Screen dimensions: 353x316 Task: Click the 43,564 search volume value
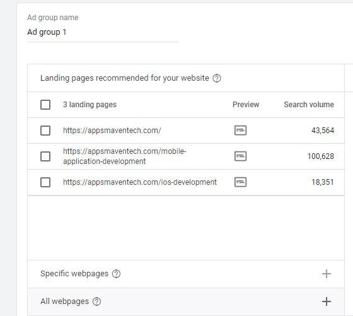tap(323, 131)
